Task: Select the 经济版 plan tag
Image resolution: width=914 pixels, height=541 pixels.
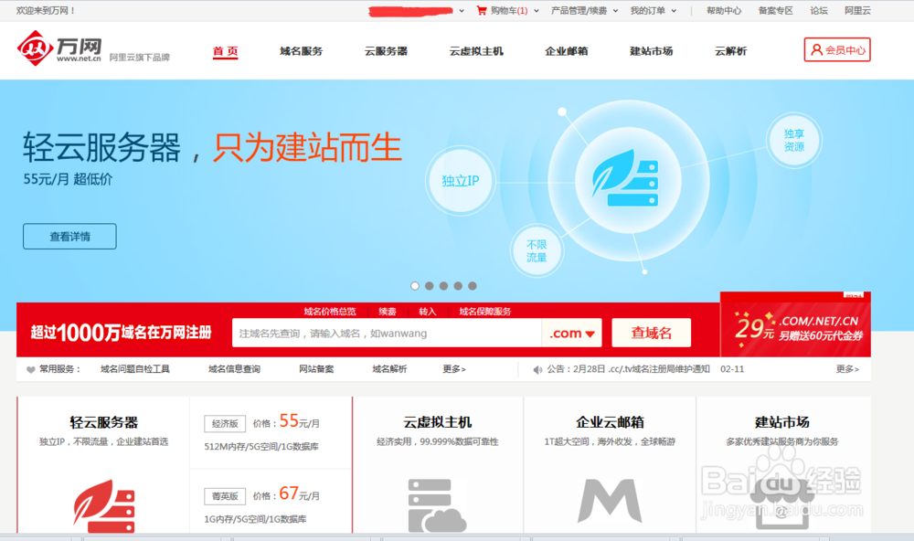Action: click(x=225, y=423)
